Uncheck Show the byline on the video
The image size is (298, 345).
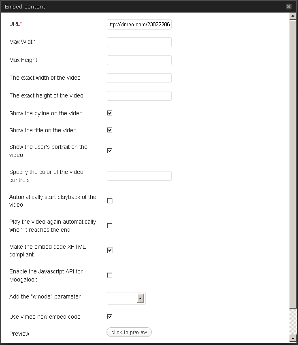[x=109, y=113]
